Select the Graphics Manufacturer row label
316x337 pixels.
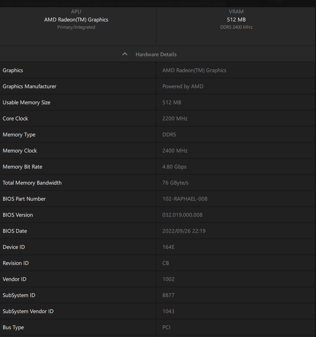tap(29, 86)
